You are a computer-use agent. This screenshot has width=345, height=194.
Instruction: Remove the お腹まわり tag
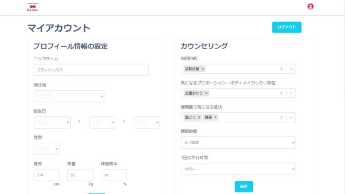207,93
